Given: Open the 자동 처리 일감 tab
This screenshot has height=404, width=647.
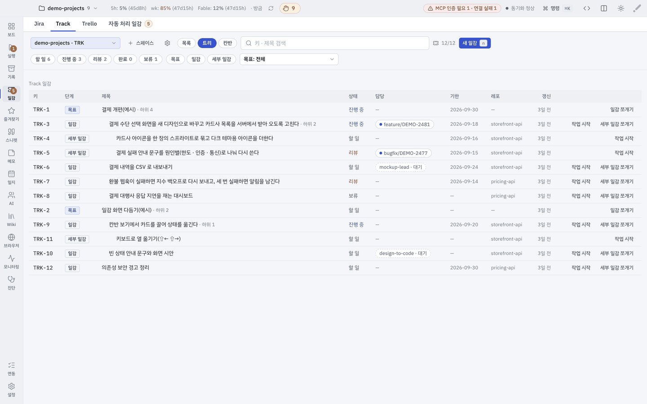Looking at the screenshot, I should (x=130, y=24).
